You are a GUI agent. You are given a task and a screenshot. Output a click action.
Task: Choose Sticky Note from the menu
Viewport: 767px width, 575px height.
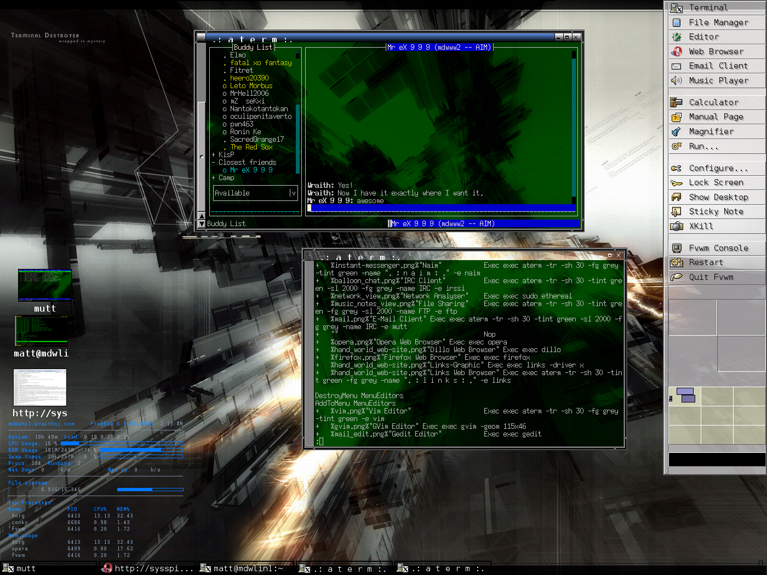(x=716, y=211)
